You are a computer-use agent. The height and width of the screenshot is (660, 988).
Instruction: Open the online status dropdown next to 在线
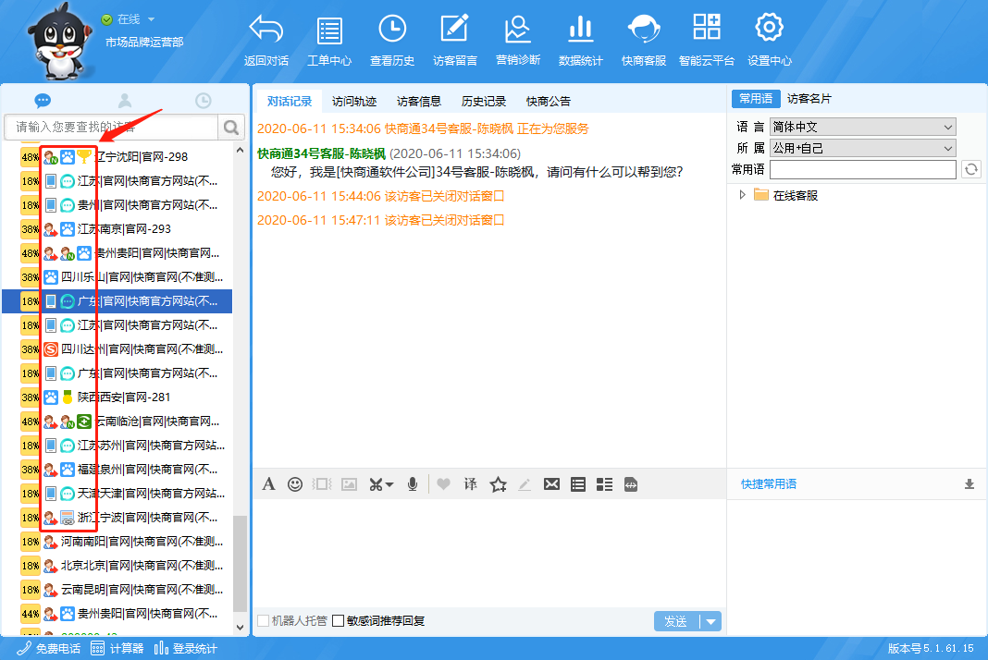[151, 19]
